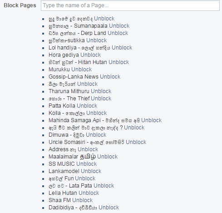Unblock the Derp Land page
222x213 pixels.
118,33
